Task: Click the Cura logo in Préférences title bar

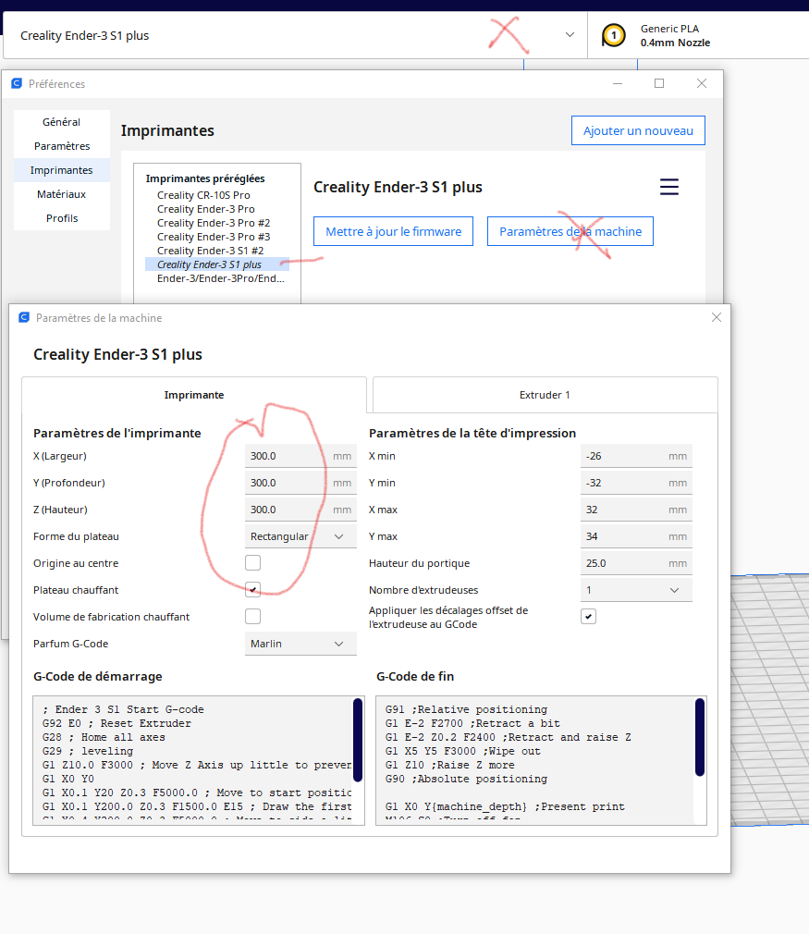Action: tap(17, 83)
